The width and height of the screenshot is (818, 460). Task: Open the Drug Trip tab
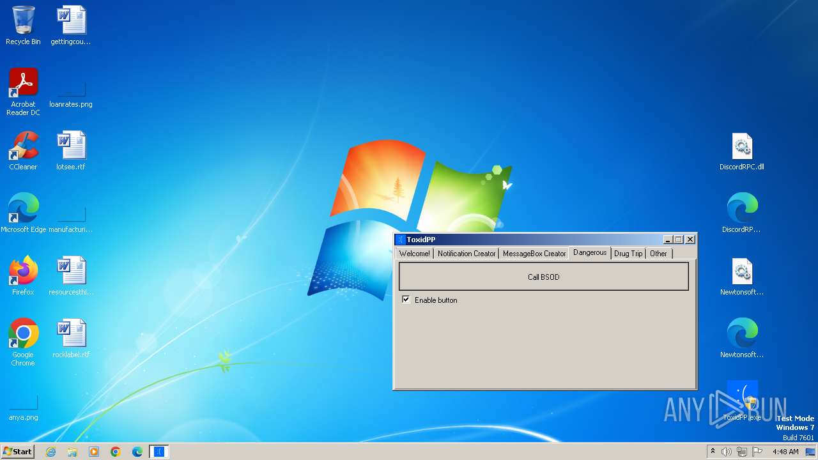pos(628,254)
